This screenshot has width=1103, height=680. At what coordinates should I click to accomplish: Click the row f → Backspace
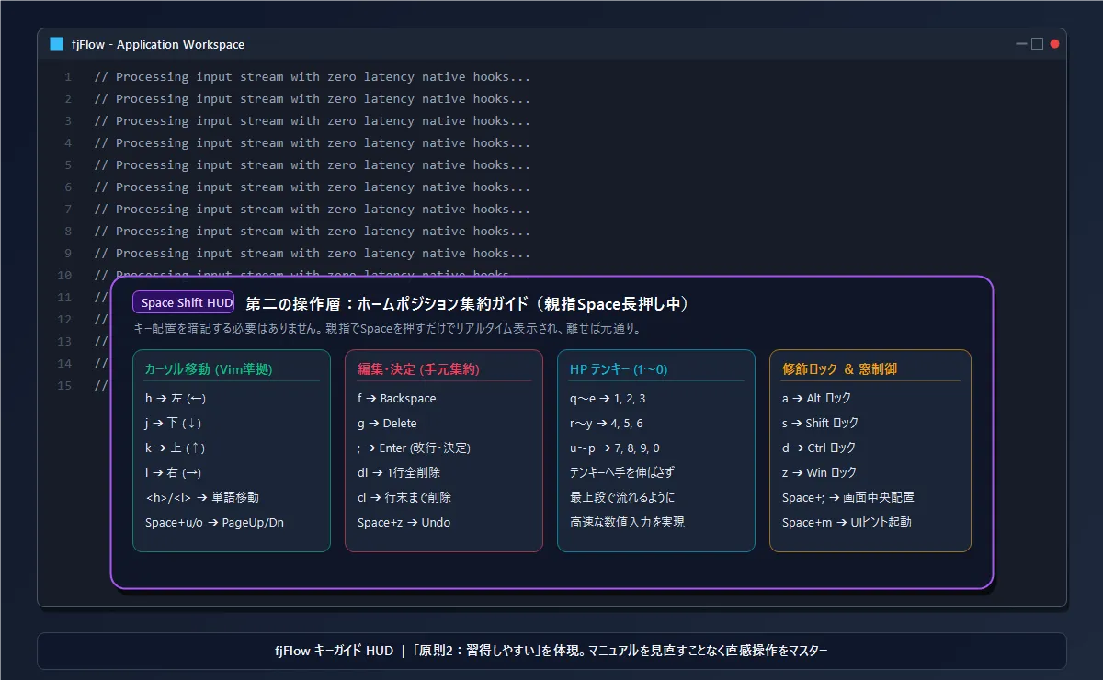(x=397, y=399)
